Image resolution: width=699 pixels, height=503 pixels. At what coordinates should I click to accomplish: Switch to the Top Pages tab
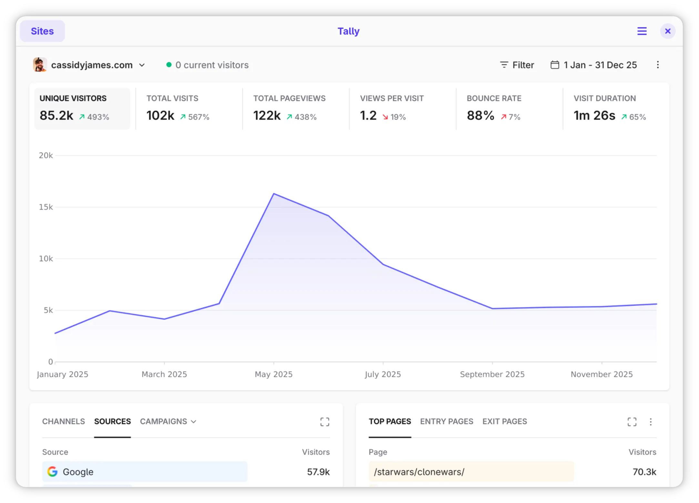tap(390, 421)
